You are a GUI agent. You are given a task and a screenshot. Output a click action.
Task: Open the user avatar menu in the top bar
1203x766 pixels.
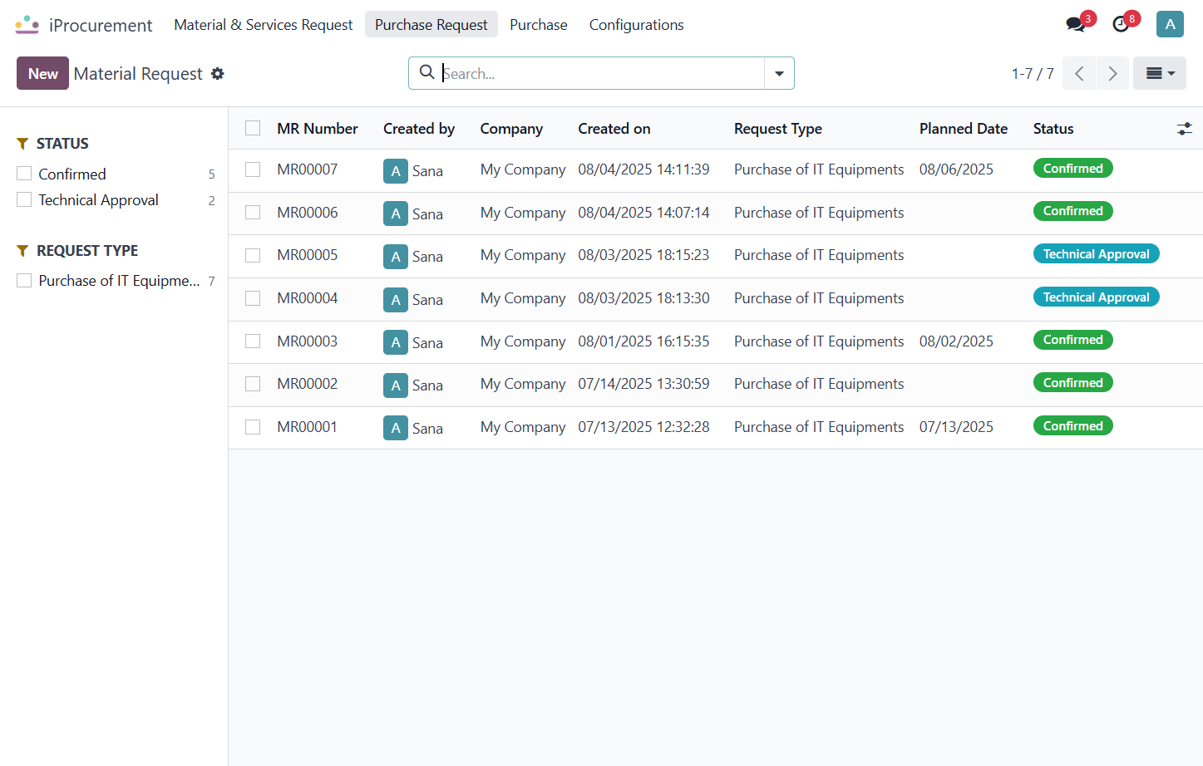pyautogui.click(x=1170, y=24)
